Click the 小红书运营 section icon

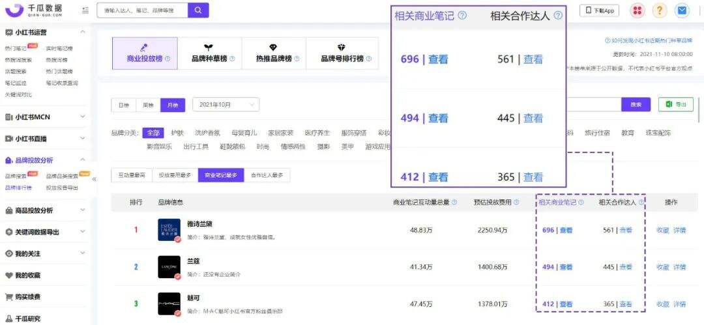click(x=8, y=33)
